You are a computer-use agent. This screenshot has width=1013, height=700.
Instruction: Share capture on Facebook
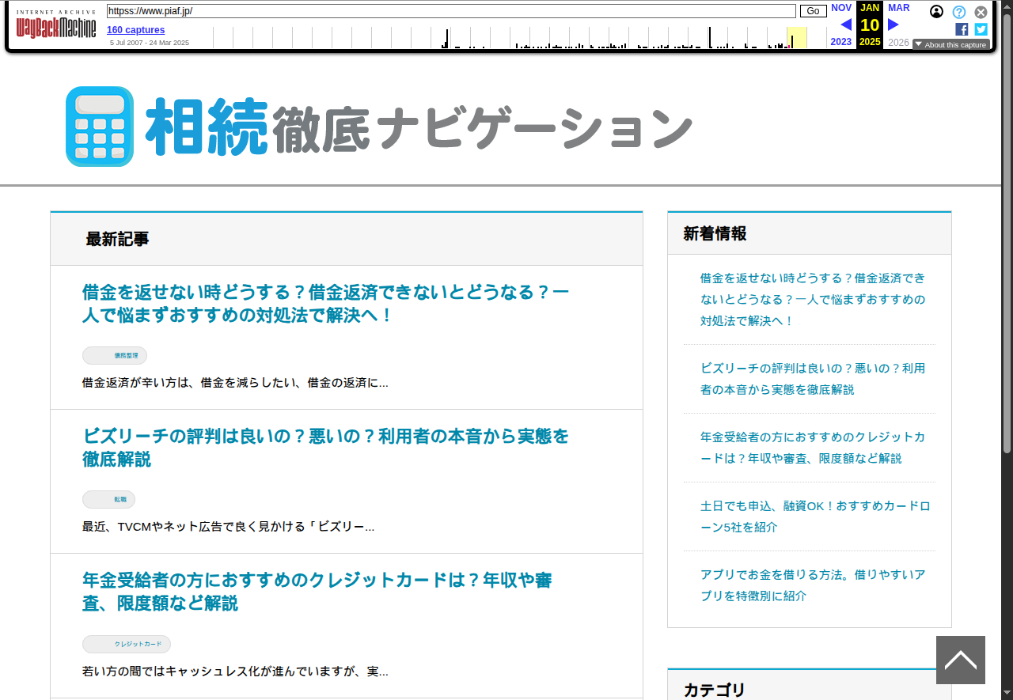pyautogui.click(x=962, y=29)
